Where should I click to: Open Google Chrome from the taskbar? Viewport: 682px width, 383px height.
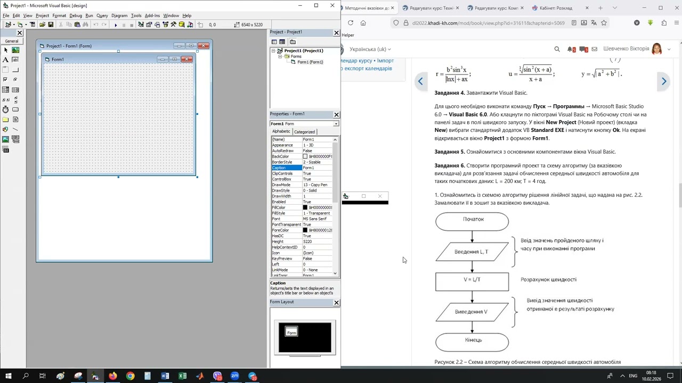pyautogui.click(x=130, y=376)
